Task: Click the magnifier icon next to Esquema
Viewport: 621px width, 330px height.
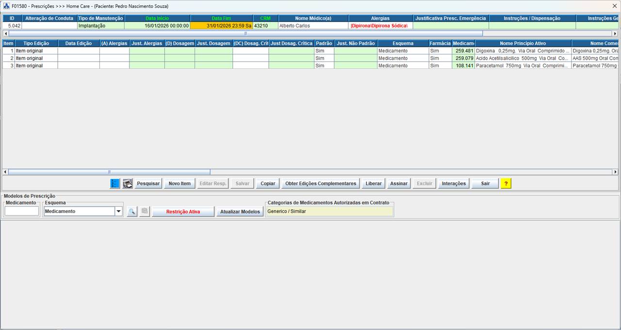Action: (132, 212)
